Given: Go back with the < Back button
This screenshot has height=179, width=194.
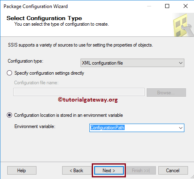Looking at the screenshot, I should click(x=77, y=171).
